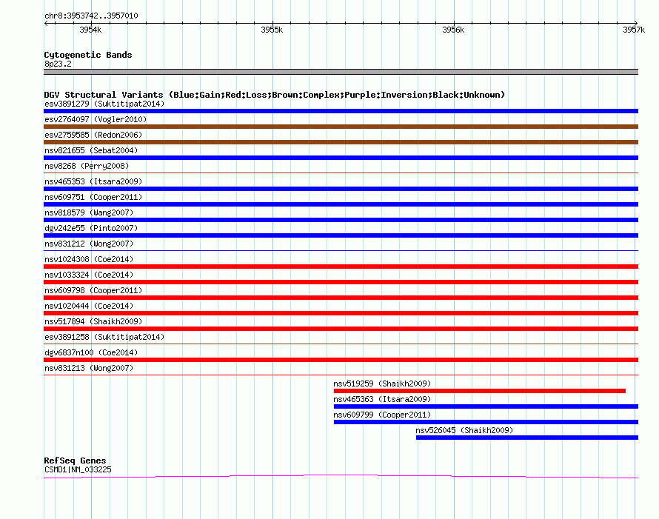Click the red bar below nsv519259
The height and width of the screenshot is (519, 659).
click(x=480, y=391)
